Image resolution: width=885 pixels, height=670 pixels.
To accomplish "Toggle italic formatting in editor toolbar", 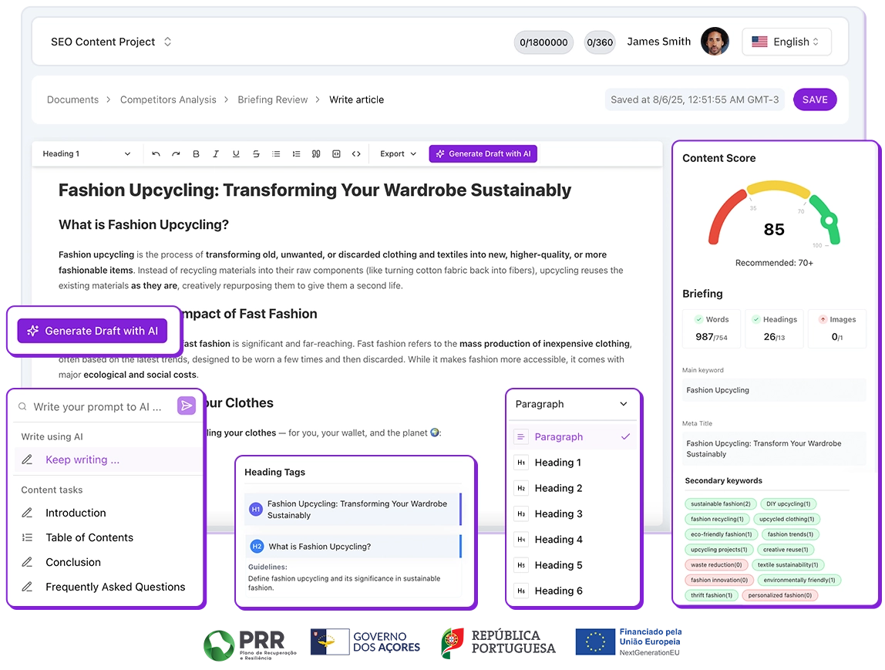I will 216,154.
